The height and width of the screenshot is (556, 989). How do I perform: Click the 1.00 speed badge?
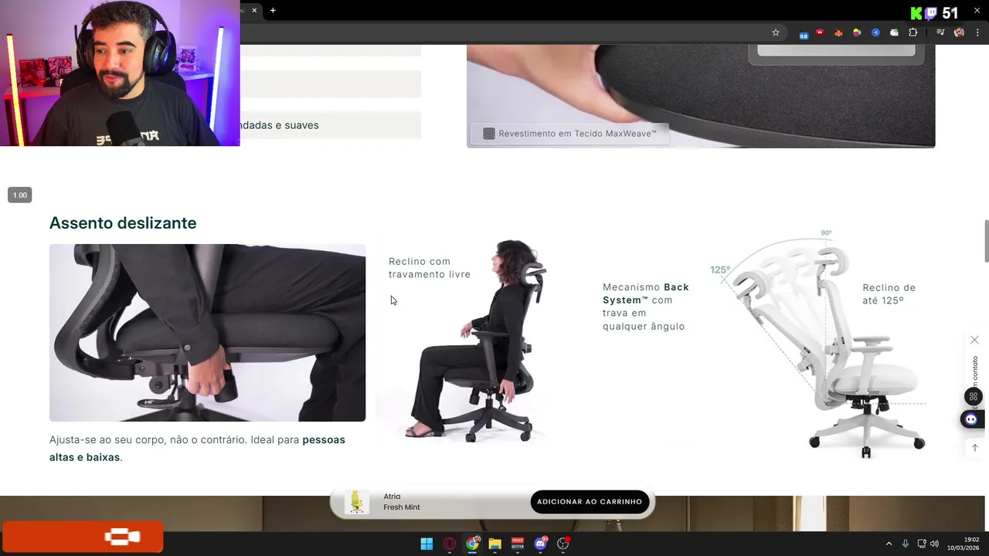(20, 195)
